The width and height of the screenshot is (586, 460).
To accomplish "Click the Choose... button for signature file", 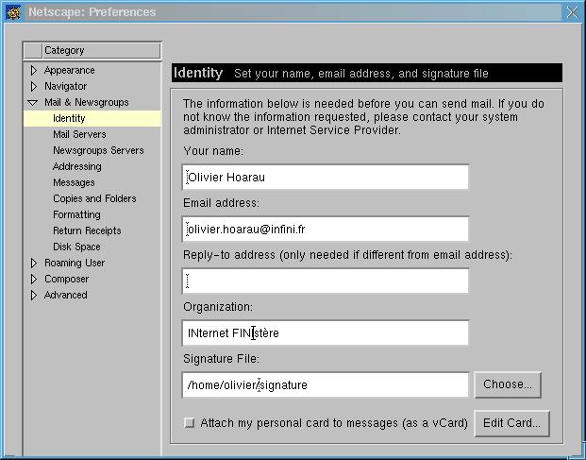I will coord(508,384).
